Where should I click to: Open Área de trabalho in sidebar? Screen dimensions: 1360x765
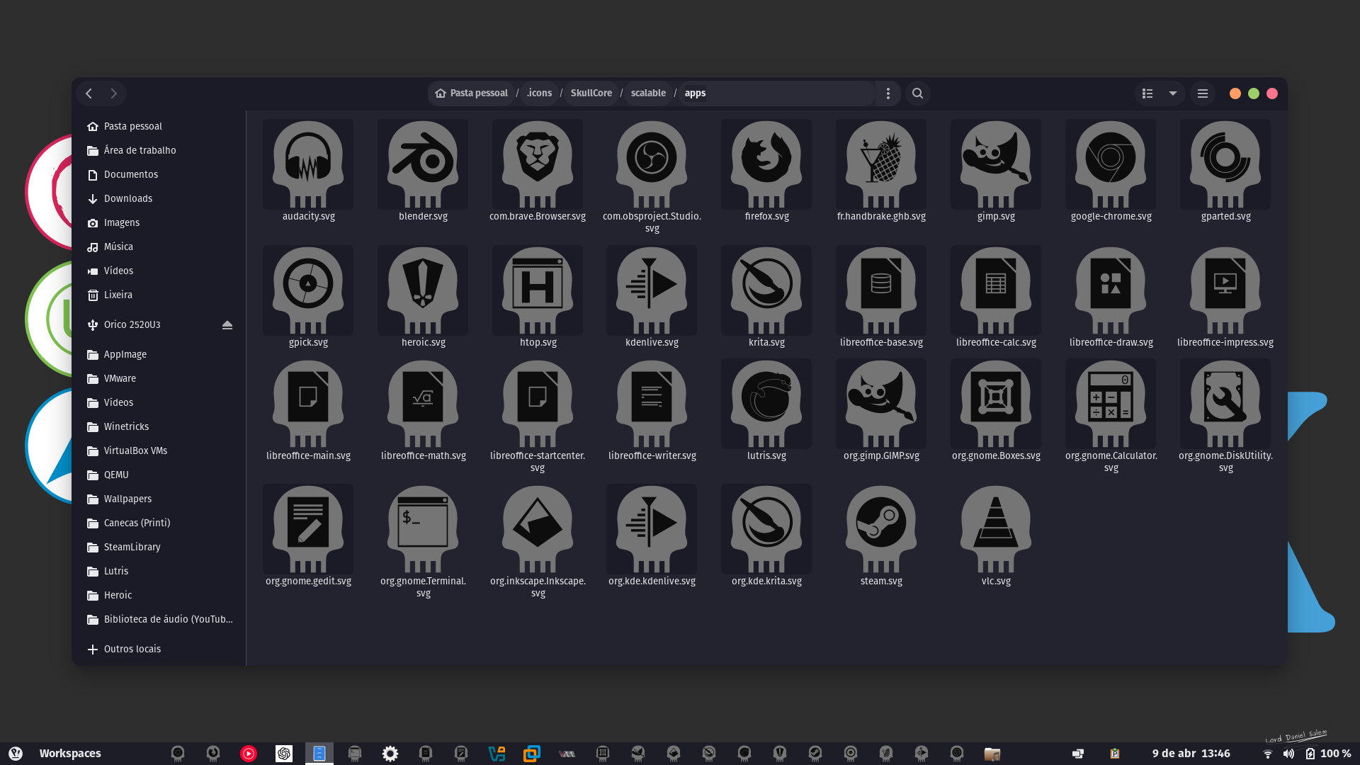point(159,150)
